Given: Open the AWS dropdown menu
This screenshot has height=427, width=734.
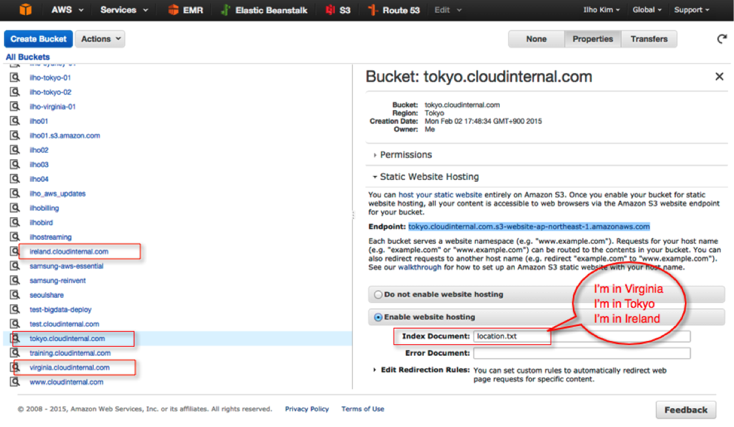Looking at the screenshot, I should (67, 10).
